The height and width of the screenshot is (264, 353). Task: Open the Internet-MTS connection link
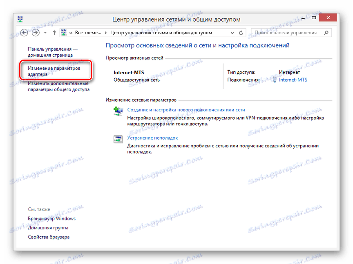(293, 80)
